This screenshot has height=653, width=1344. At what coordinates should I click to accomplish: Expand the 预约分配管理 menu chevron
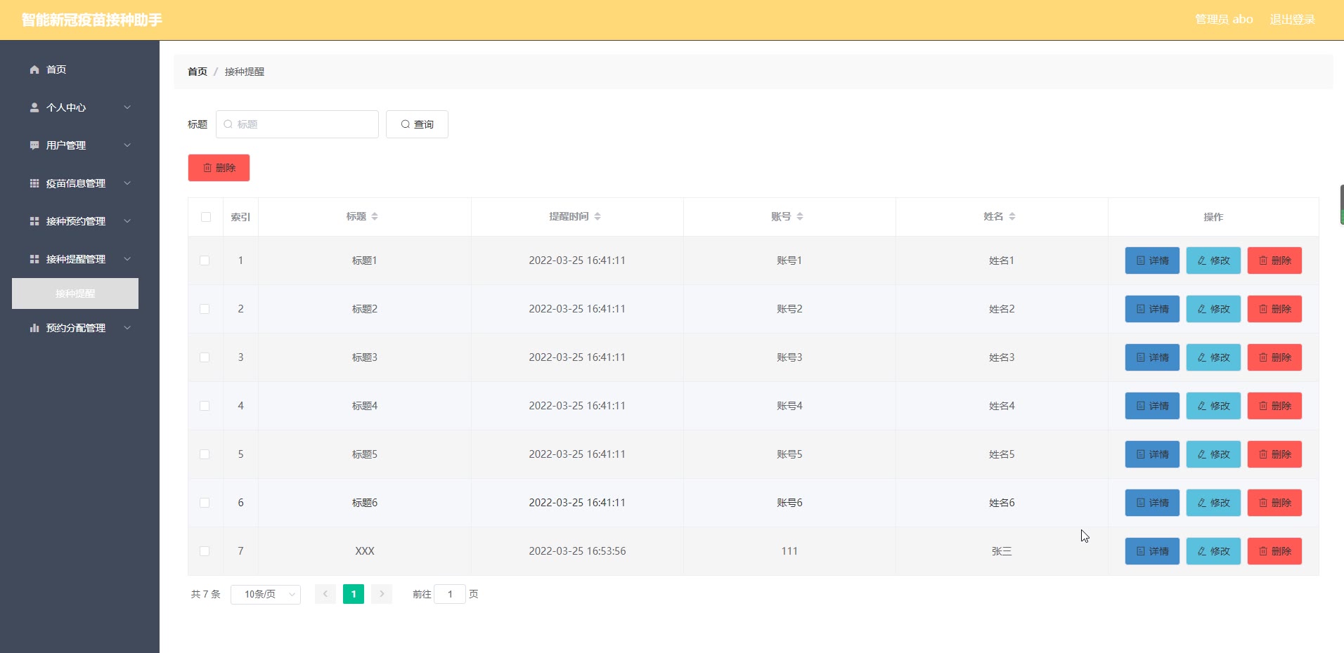(x=127, y=328)
